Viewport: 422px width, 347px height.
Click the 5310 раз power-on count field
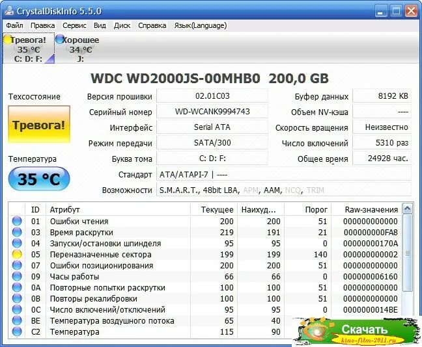[382, 142]
